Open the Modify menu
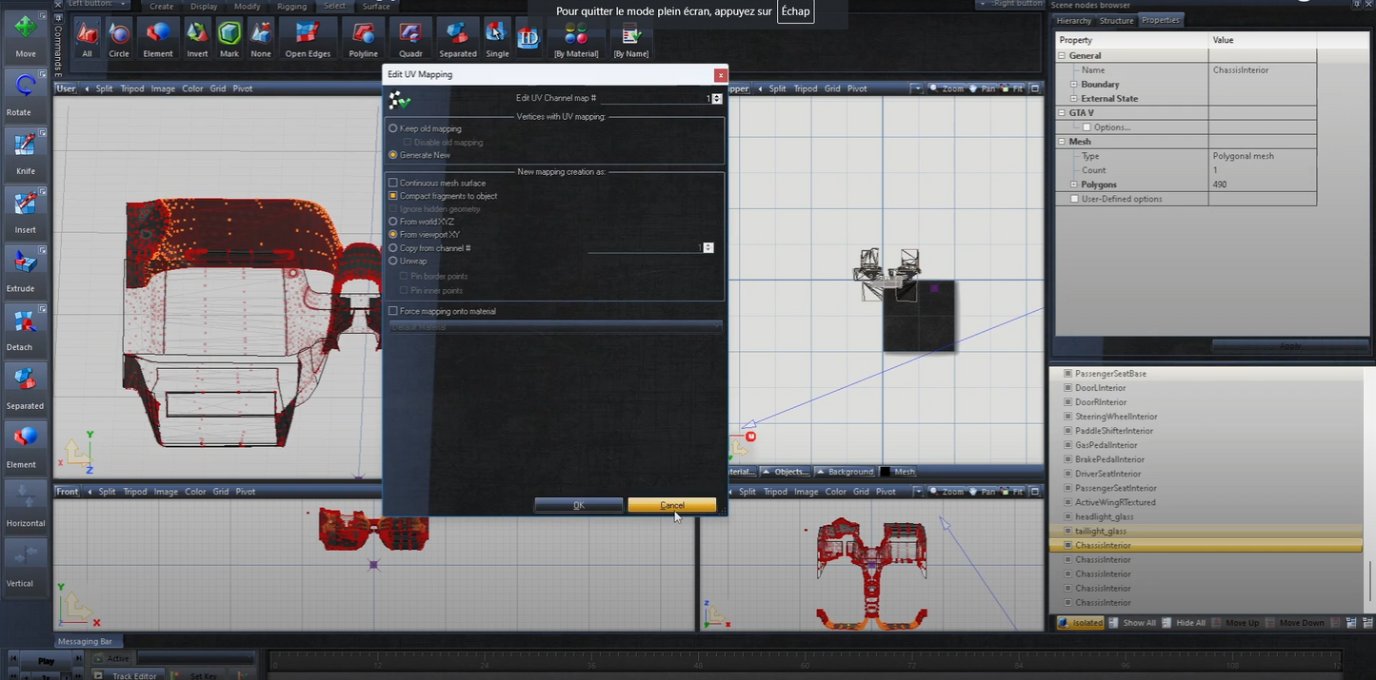The height and width of the screenshot is (680, 1376). pyautogui.click(x=247, y=7)
